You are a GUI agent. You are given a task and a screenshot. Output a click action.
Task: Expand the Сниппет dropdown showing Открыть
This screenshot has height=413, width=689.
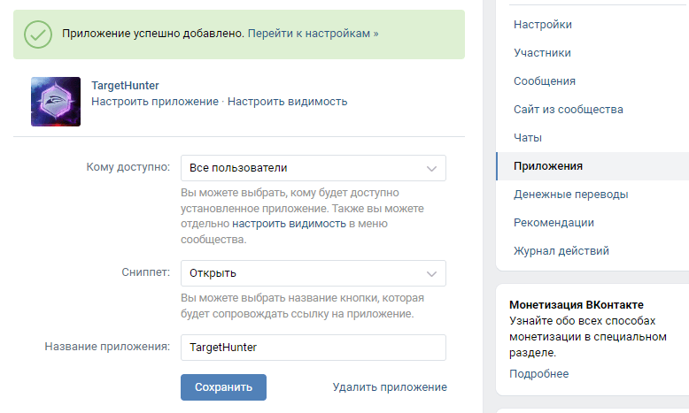pos(314,273)
